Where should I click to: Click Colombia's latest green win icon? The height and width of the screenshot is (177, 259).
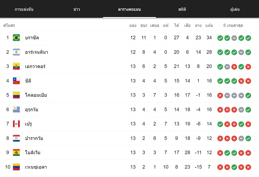point(248,96)
